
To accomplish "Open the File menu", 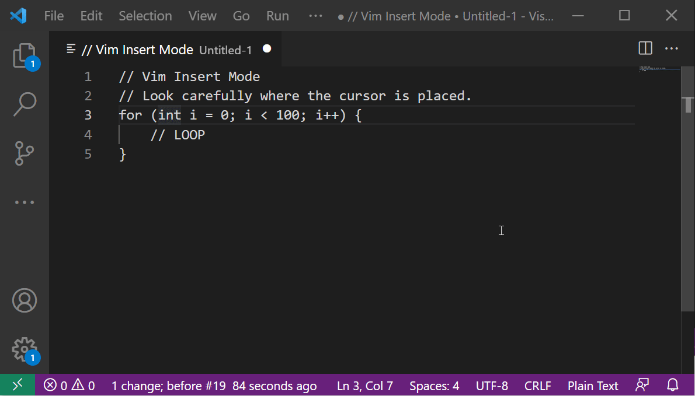I will (54, 16).
